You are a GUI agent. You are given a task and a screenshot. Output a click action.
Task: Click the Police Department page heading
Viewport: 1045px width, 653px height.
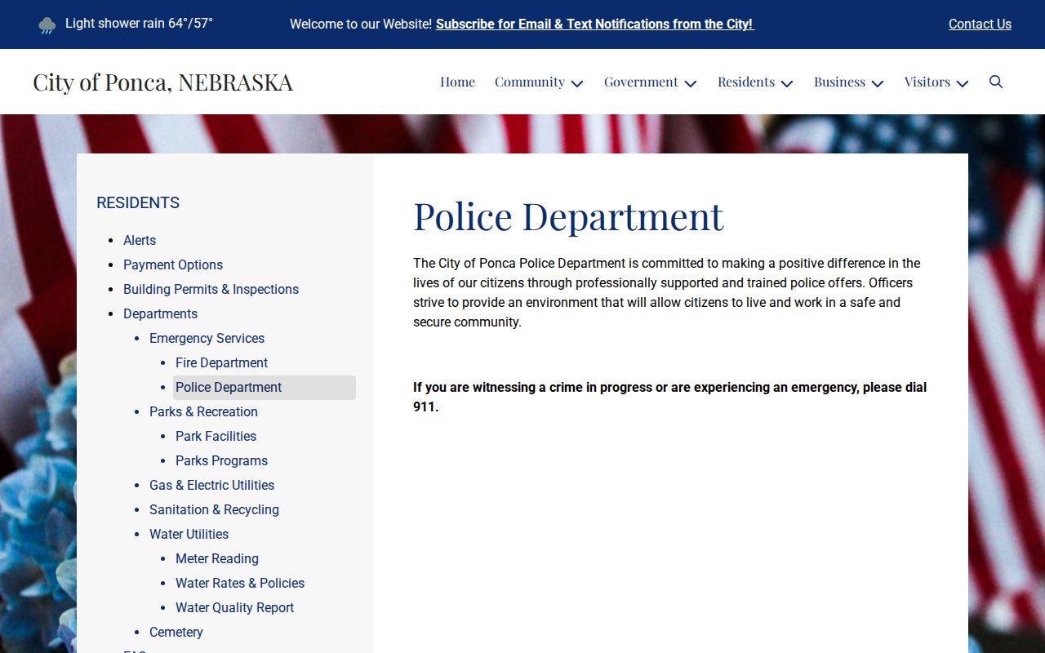click(568, 216)
